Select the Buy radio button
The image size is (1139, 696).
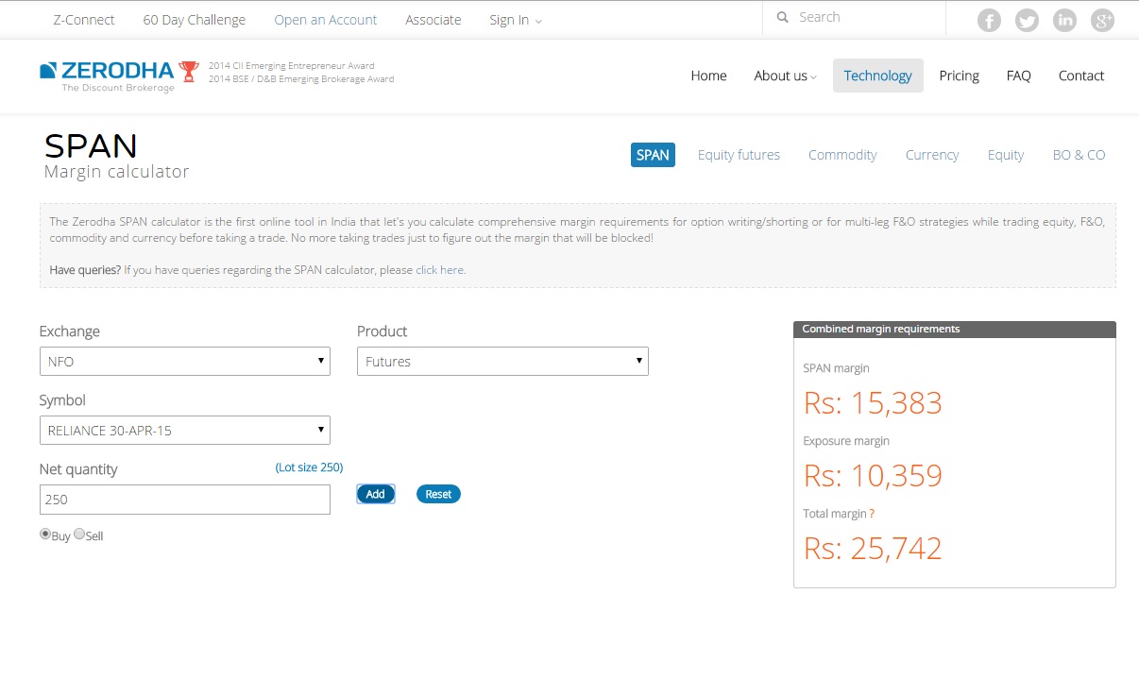[45, 534]
